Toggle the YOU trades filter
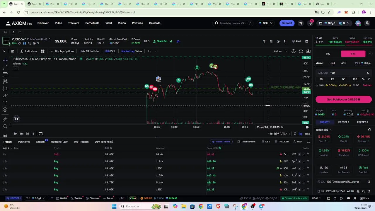Image resolution: width=375 pixels, height=211 pixels. 297,142
